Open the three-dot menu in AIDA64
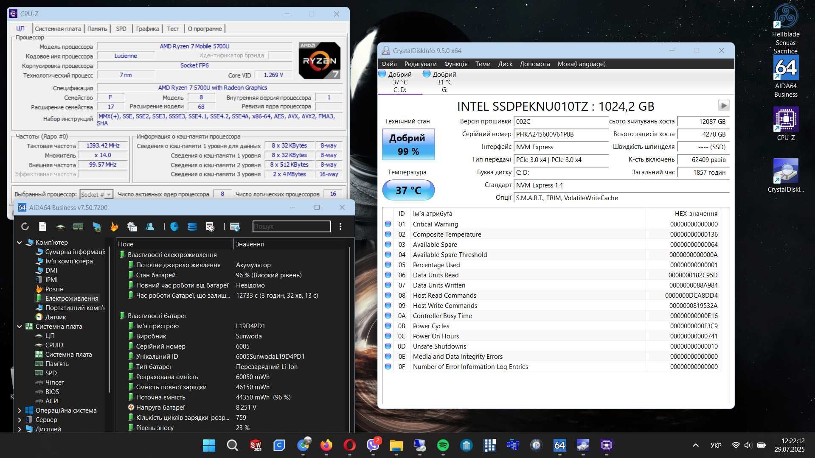Image resolution: width=815 pixels, height=458 pixels. pyautogui.click(x=340, y=226)
